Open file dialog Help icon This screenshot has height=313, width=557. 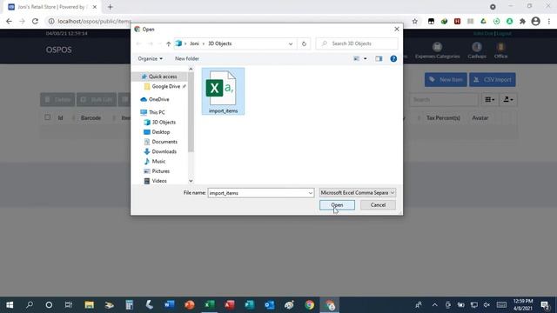tap(393, 58)
